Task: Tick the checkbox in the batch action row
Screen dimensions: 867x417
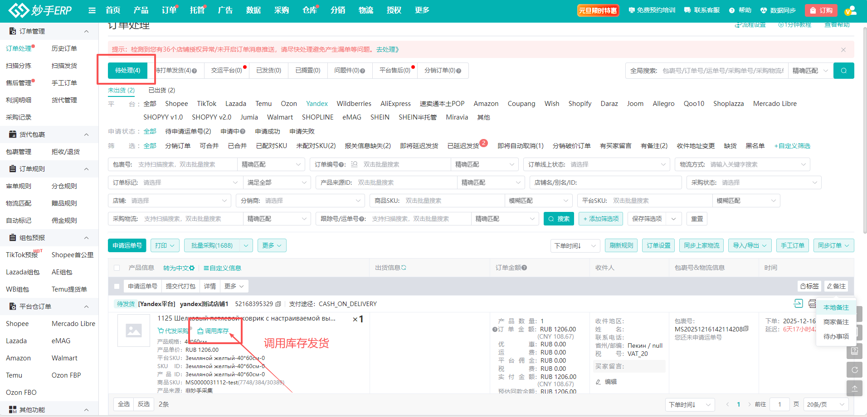Action: [x=117, y=286]
